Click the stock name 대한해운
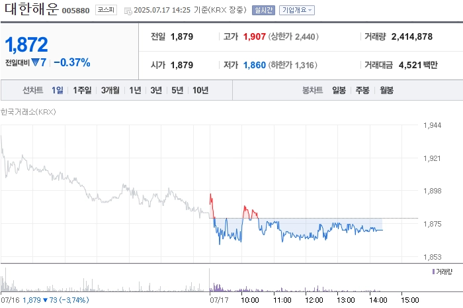The height and width of the screenshot is (308, 463). click(32, 9)
